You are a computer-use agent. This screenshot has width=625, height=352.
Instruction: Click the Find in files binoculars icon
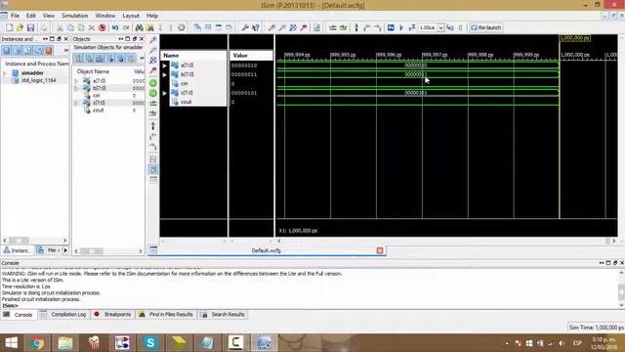(149, 27)
